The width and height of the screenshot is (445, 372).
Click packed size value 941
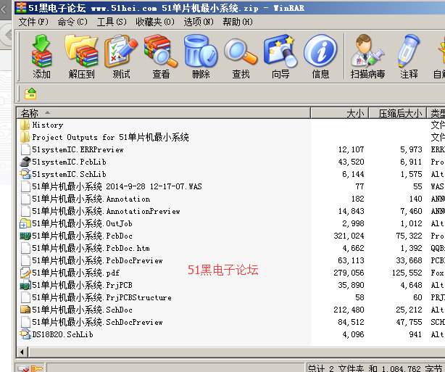415,334
